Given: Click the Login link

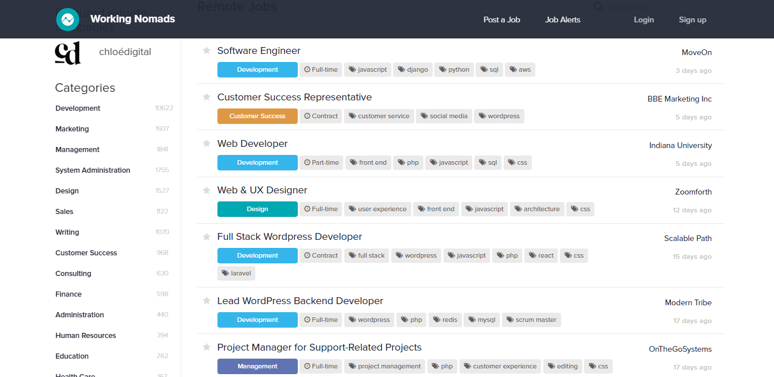Looking at the screenshot, I should click(644, 19).
